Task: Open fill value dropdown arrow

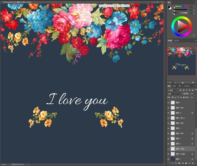Action: [195, 97]
